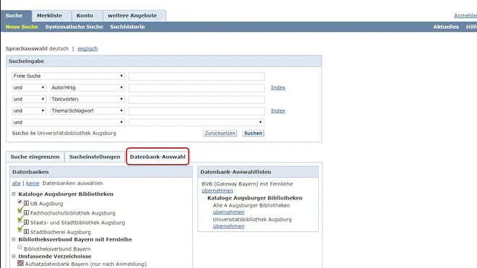The height and width of the screenshot is (268, 477).
Task: Open info icon for Stadtbücherei Augsburg
Action: (x=27, y=231)
